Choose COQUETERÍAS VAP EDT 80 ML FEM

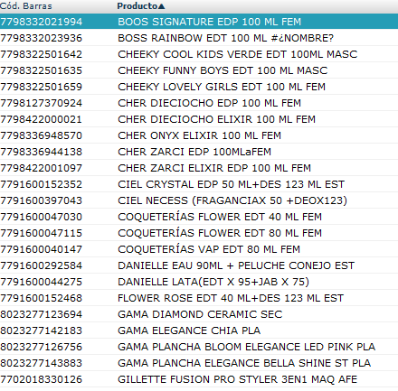click(199, 249)
